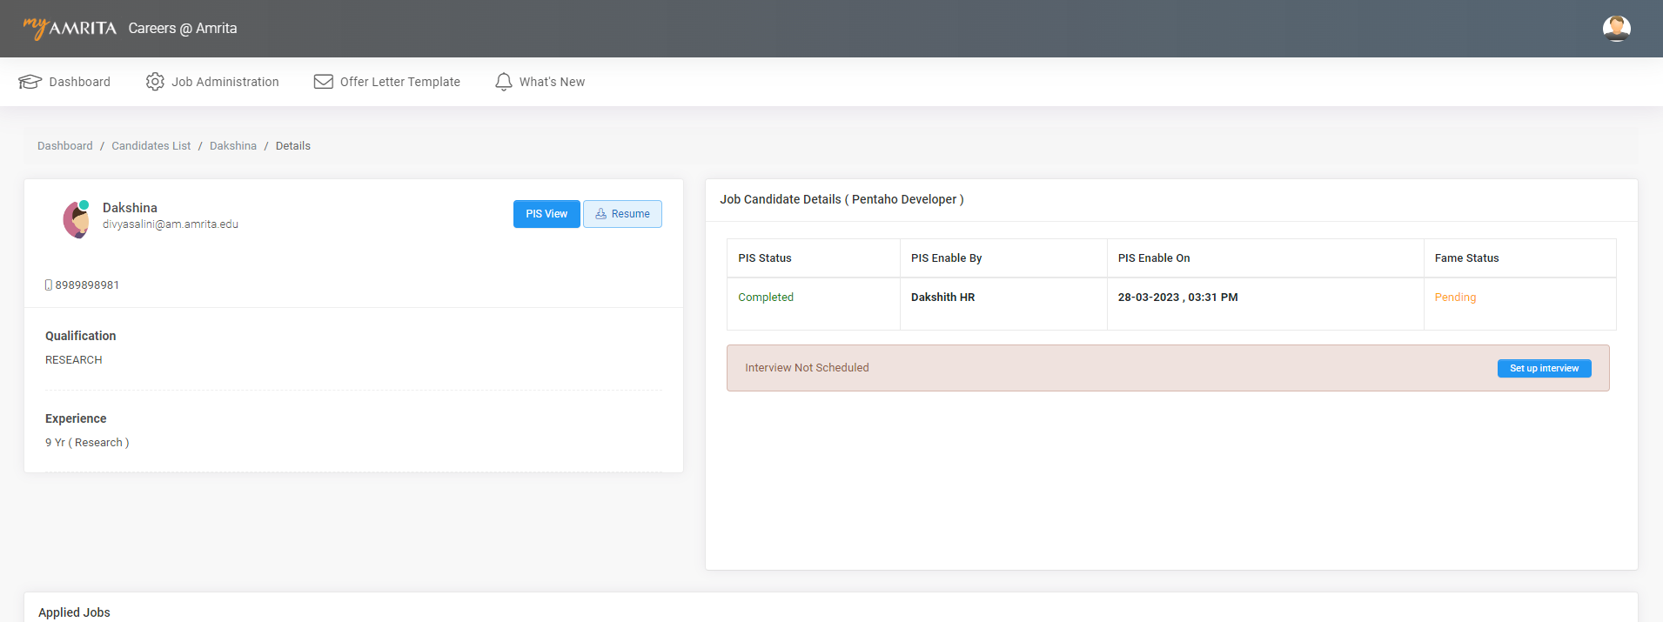1663x622 pixels.
Task: Click the Dakshina breadcrumb link
Action: pyautogui.click(x=232, y=146)
